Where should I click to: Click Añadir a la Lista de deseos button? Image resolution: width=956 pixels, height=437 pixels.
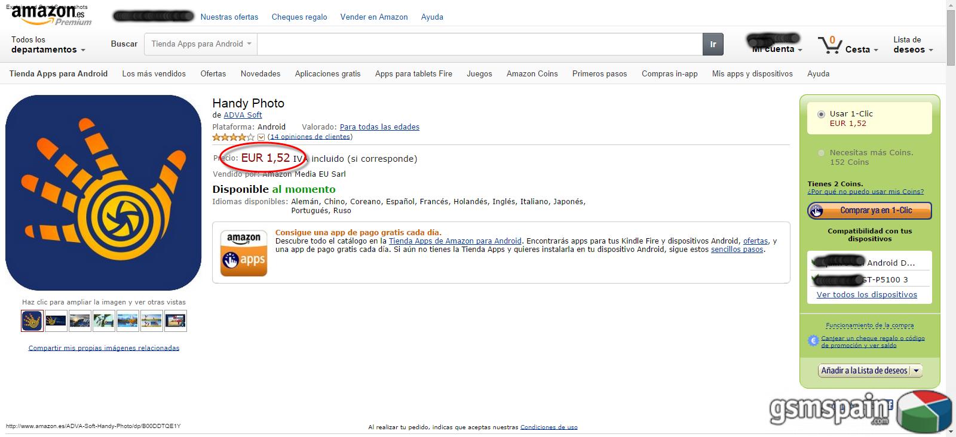click(x=864, y=371)
